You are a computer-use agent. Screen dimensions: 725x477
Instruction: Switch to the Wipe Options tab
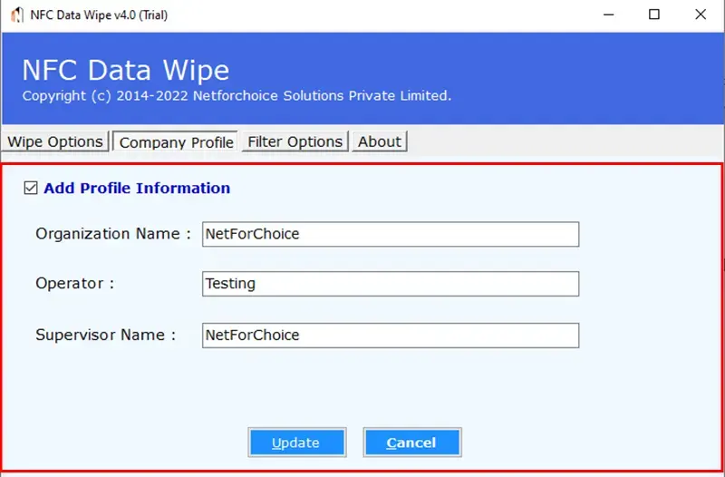point(55,141)
